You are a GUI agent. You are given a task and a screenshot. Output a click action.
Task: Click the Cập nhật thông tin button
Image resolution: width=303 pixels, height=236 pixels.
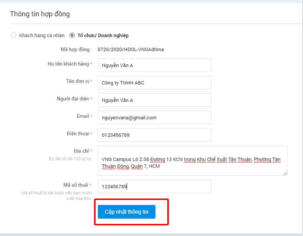pos(127,212)
